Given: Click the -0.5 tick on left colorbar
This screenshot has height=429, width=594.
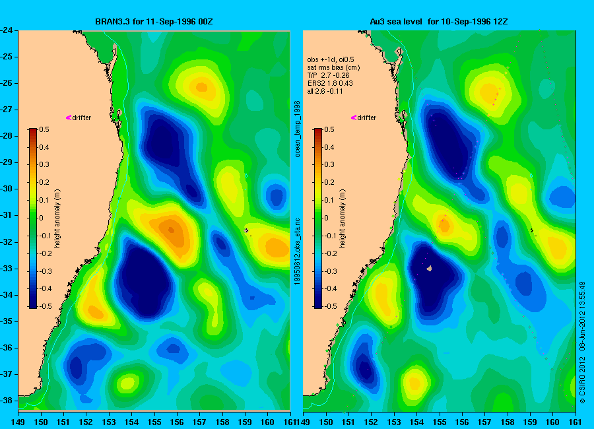Looking at the screenshot, I should (46, 306).
